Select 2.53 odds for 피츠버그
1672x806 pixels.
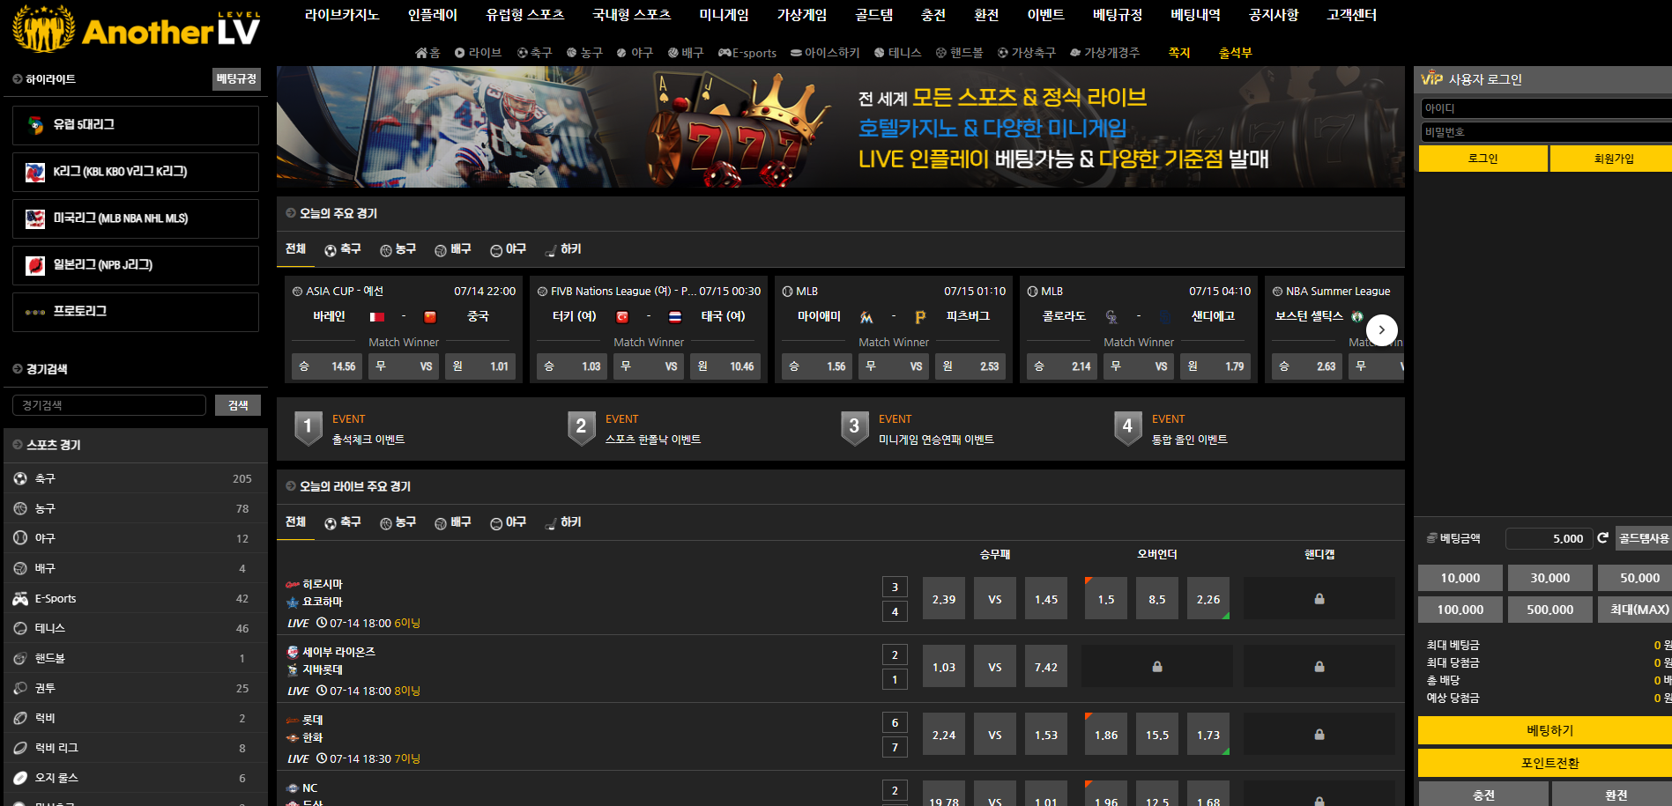pyautogui.click(x=971, y=366)
